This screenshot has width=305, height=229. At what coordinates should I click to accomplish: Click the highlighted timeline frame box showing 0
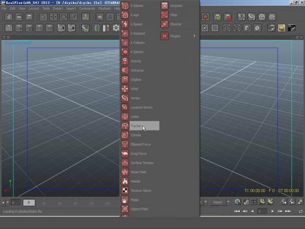[x=29, y=202]
